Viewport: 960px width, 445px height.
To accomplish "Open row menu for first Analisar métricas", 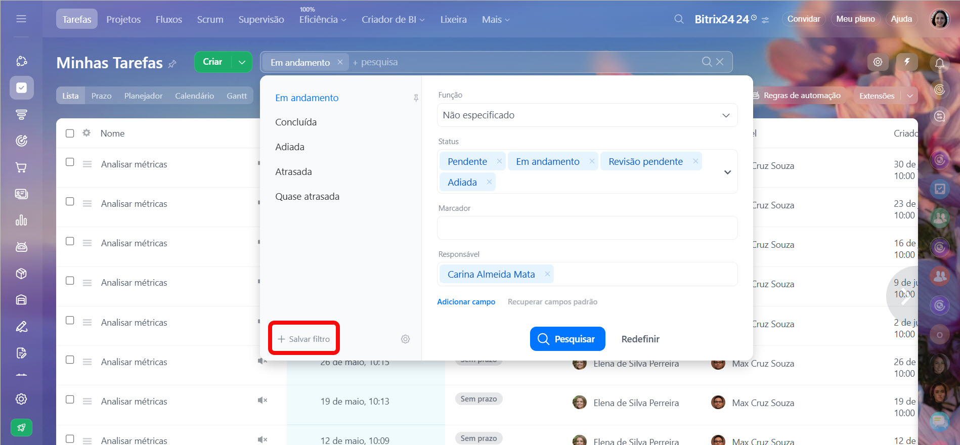I will point(87,164).
